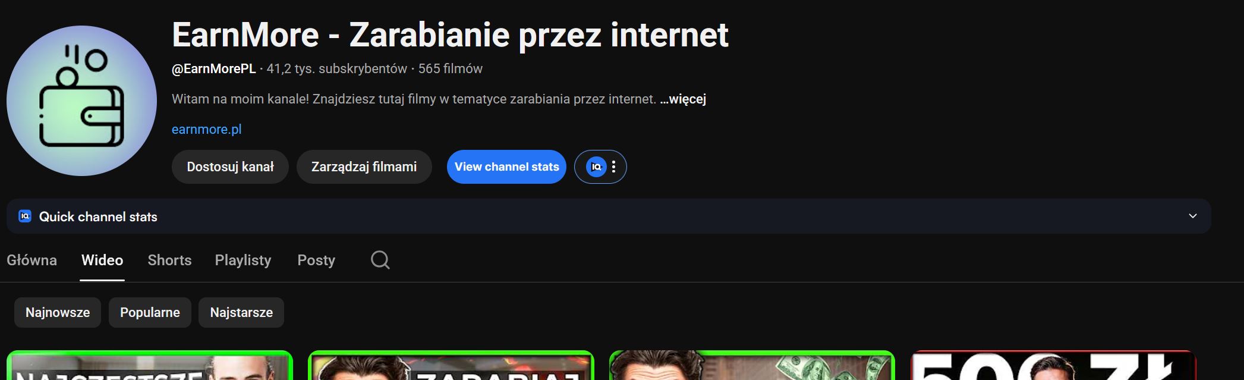This screenshot has height=380, width=1244.
Task: Open the three-dot menu beside vidIQ icon
Action: [614, 167]
